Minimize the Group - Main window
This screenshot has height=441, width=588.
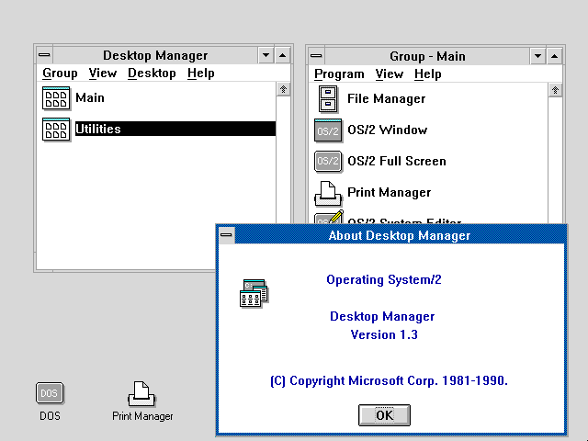537,56
